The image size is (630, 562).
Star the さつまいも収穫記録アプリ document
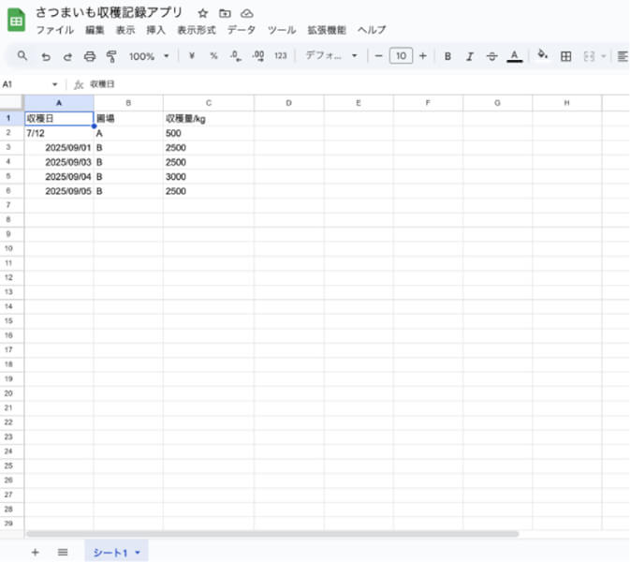(x=202, y=13)
